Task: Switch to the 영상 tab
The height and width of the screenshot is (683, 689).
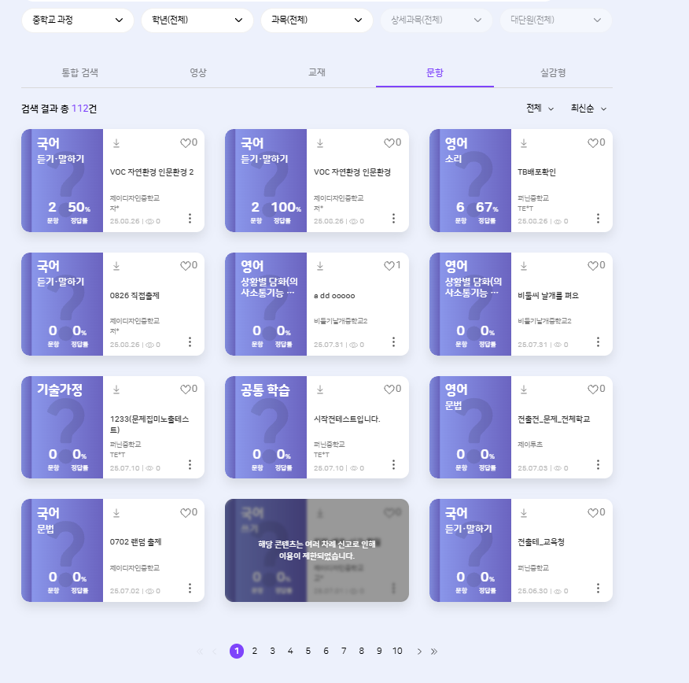Action: coord(198,72)
